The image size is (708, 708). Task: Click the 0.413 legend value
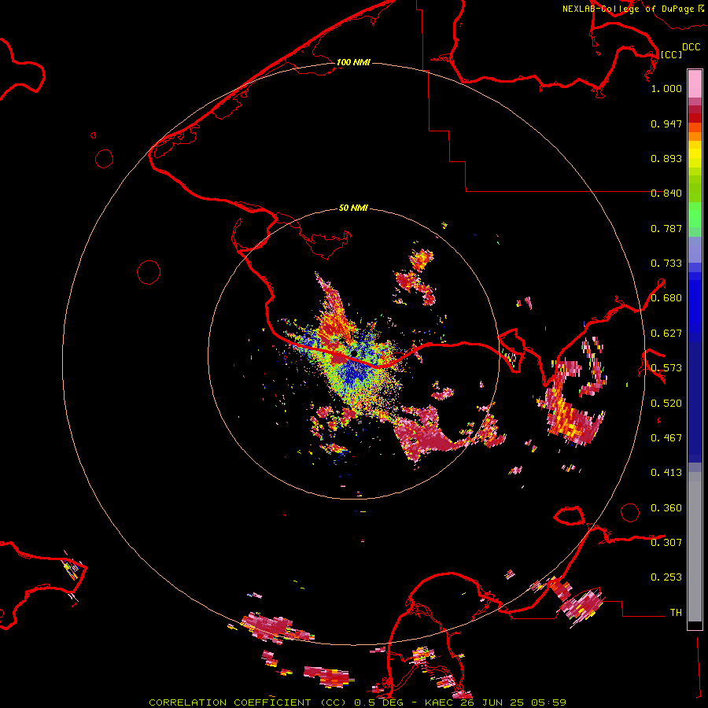pos(666,473)
